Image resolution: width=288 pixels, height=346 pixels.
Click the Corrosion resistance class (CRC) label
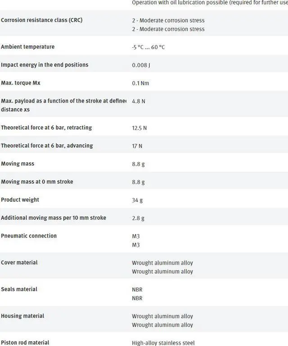pos(41,20)
